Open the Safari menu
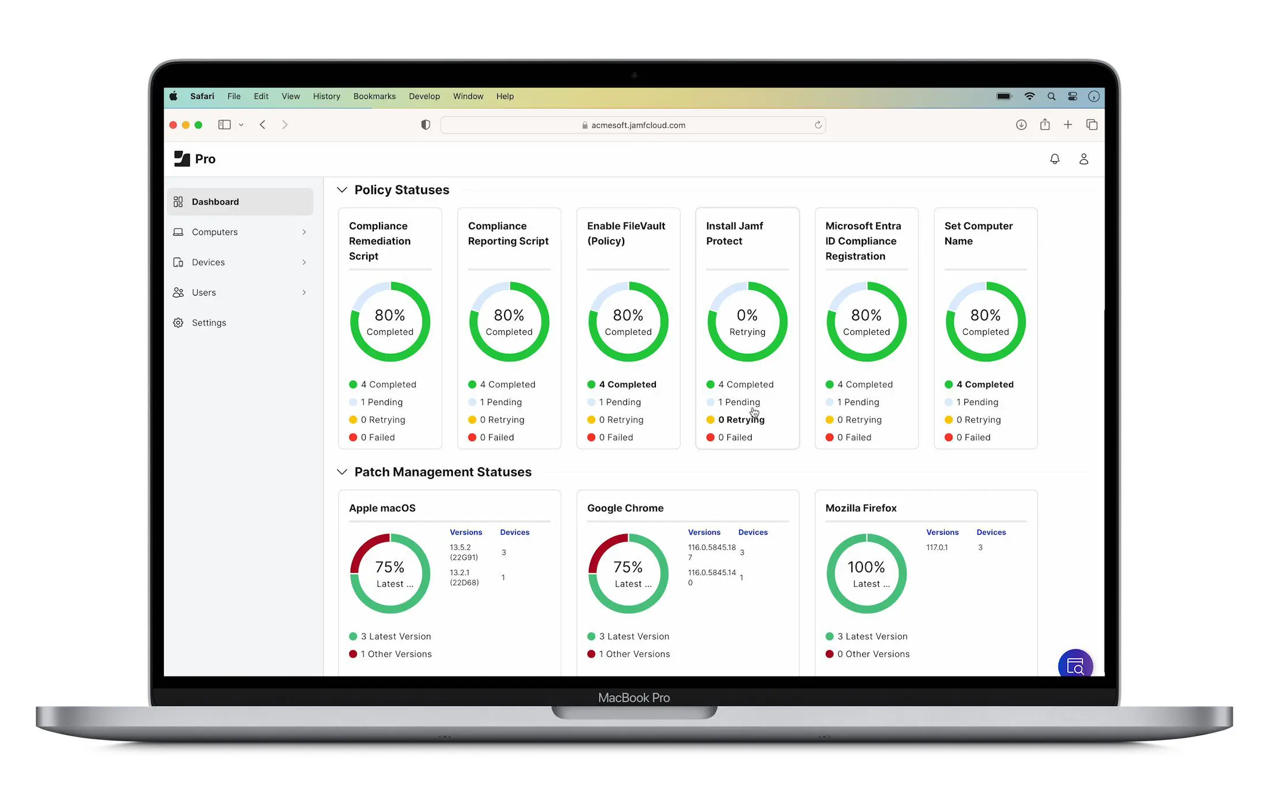Image resolution: width=1269 pixels, height=801 pixels. (202, 96)
